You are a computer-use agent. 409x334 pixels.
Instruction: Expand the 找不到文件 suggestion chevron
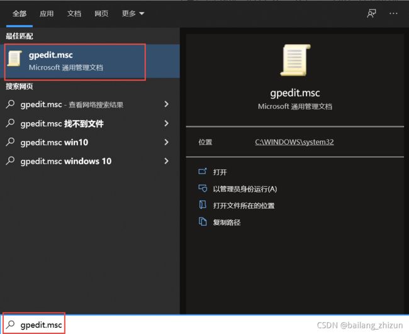pos(166,123)
